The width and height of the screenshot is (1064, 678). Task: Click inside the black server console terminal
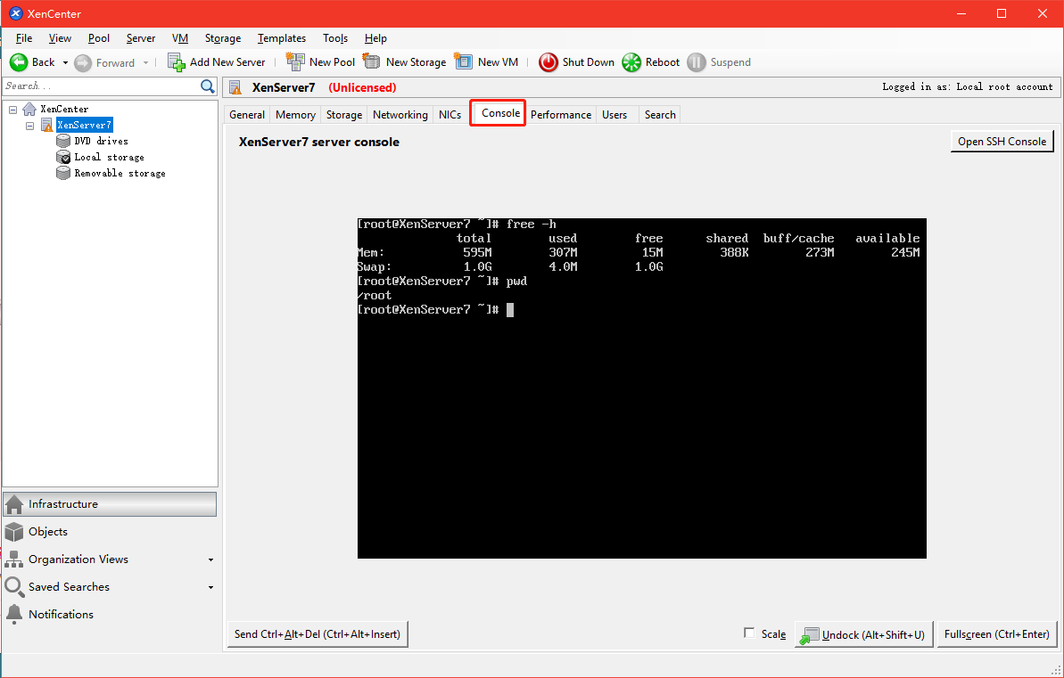point(642,388)
